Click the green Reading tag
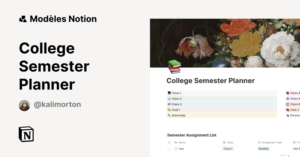The width and height of the screenshot is (300, 157). 263,149
